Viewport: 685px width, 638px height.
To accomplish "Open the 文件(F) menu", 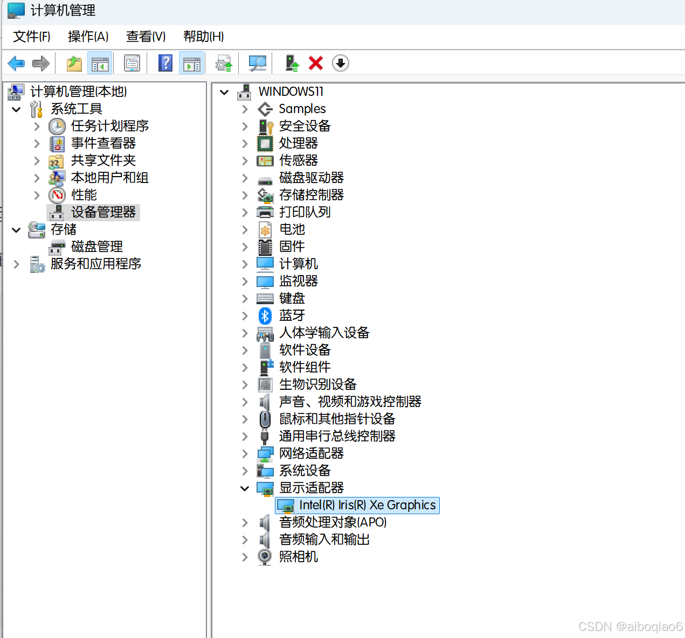I will click(x=32, y=37).
